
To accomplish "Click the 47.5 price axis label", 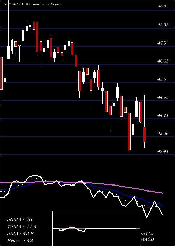I will pyautogui.click(x=162, y=43).
